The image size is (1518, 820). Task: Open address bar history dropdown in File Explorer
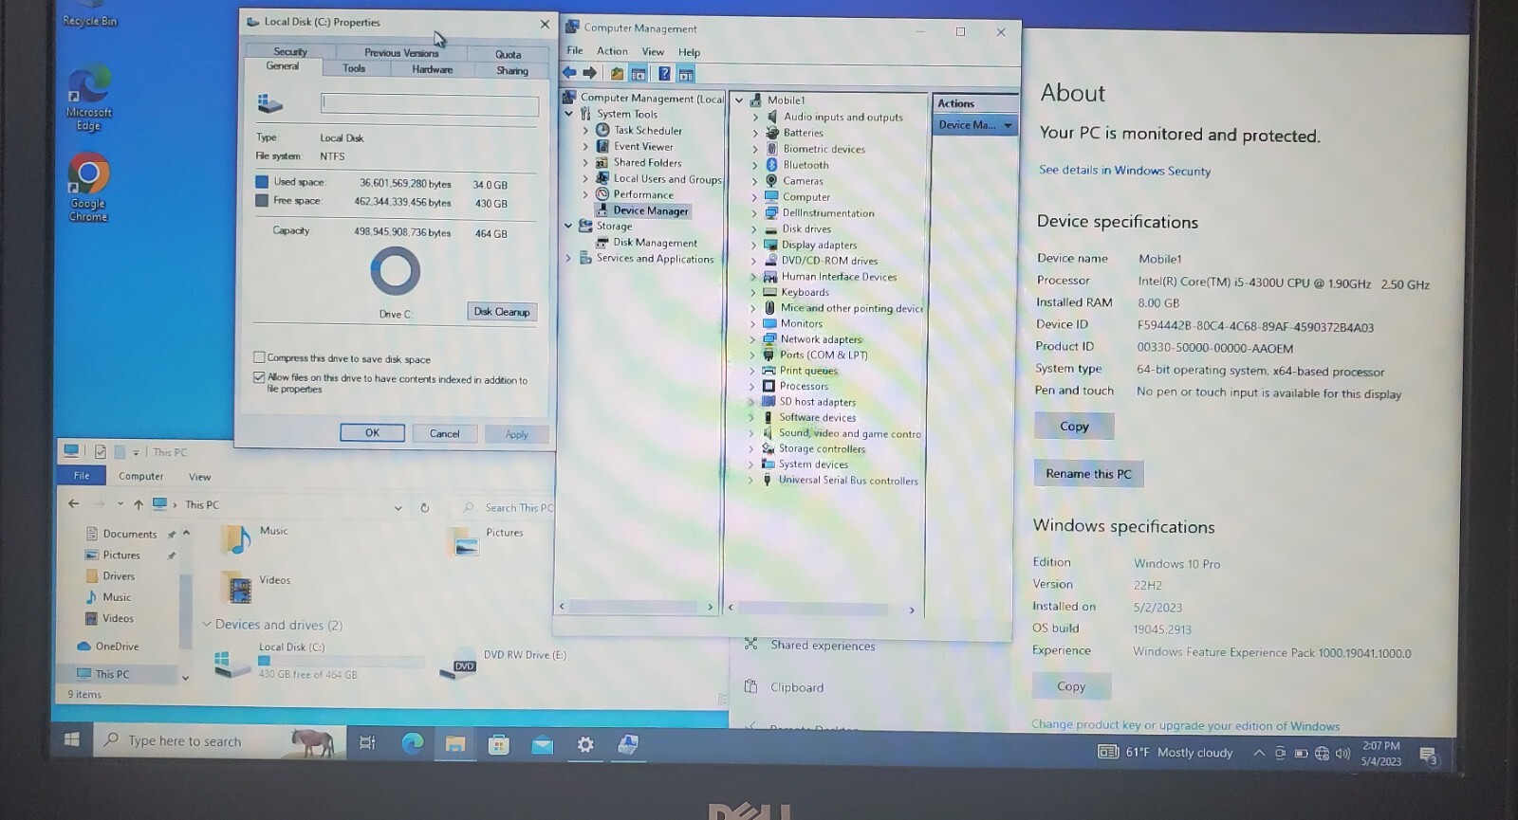click(398, 507)
